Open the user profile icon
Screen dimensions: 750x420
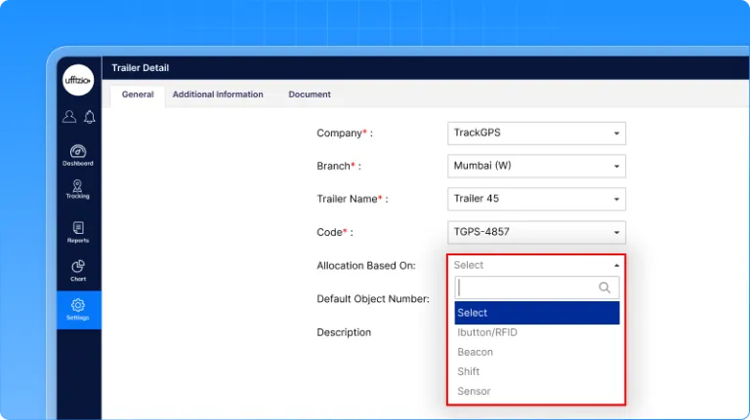[68, 117]
